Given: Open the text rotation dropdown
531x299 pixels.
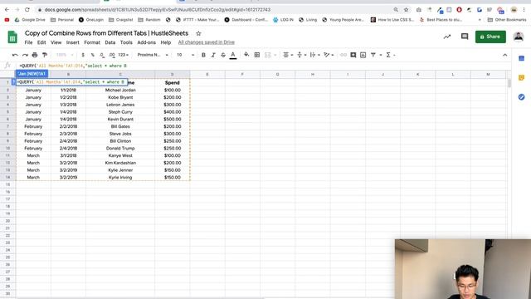Looking at the screenshot, I should tap(329, 55).
